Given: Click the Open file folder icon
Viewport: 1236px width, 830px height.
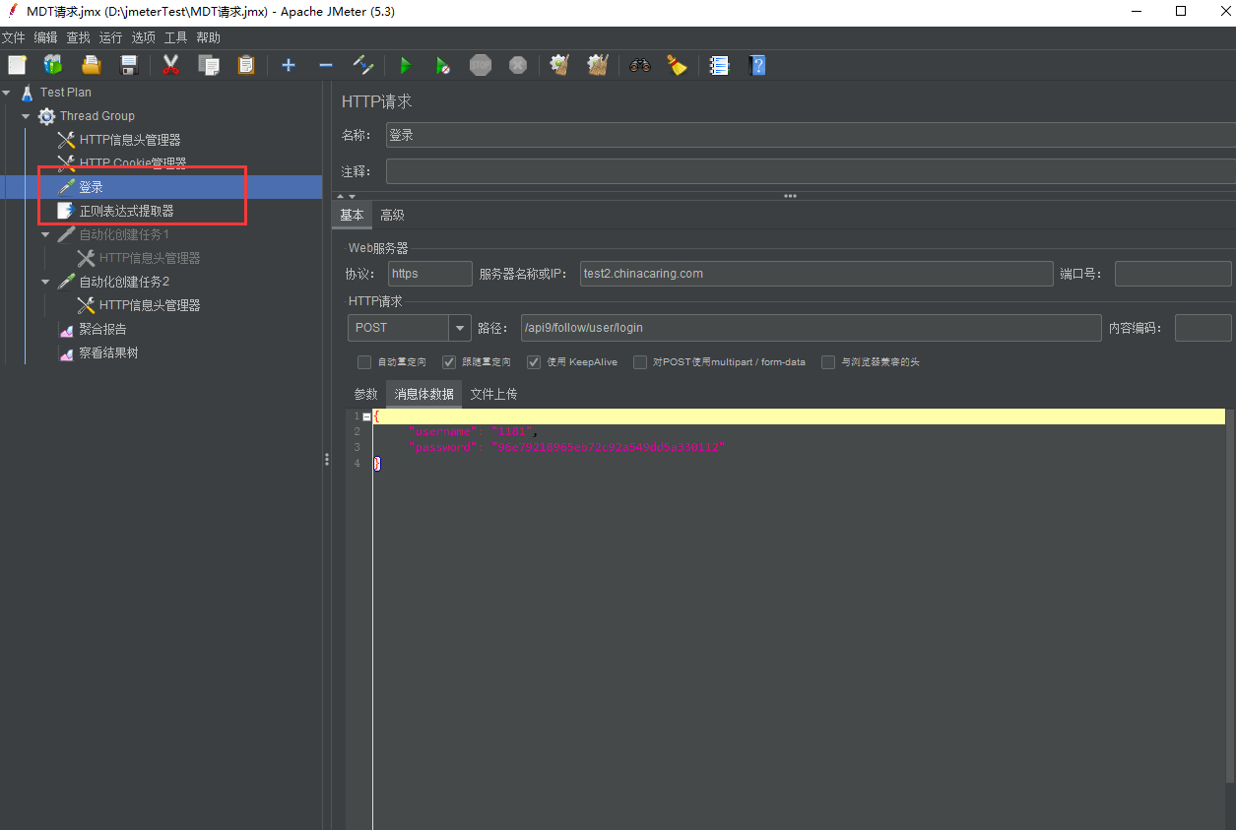Looking at the screenshot, I should point(92,65).
